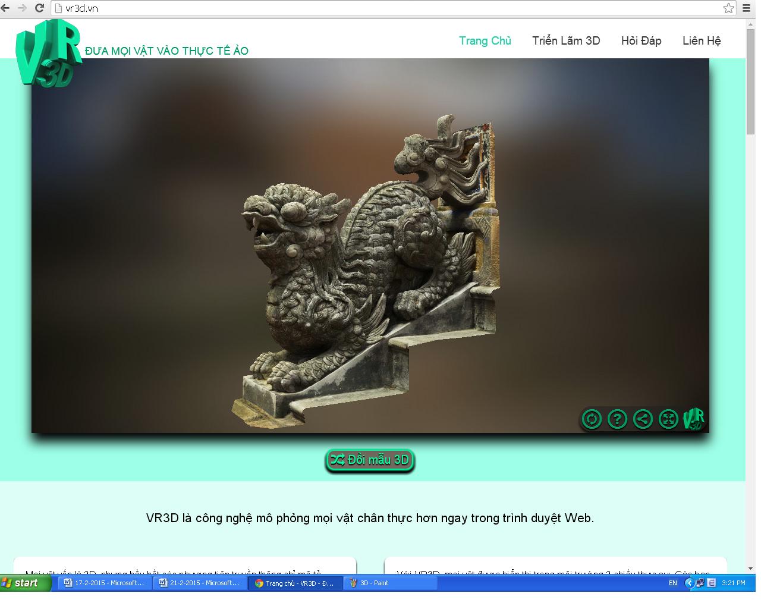Open the Hỏi Đáp page
The width and height of the screenshot is (761, 609).
click(x=641, y=40)
